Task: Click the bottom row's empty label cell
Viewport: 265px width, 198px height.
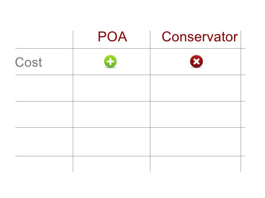Action: [x=44, y=164]
